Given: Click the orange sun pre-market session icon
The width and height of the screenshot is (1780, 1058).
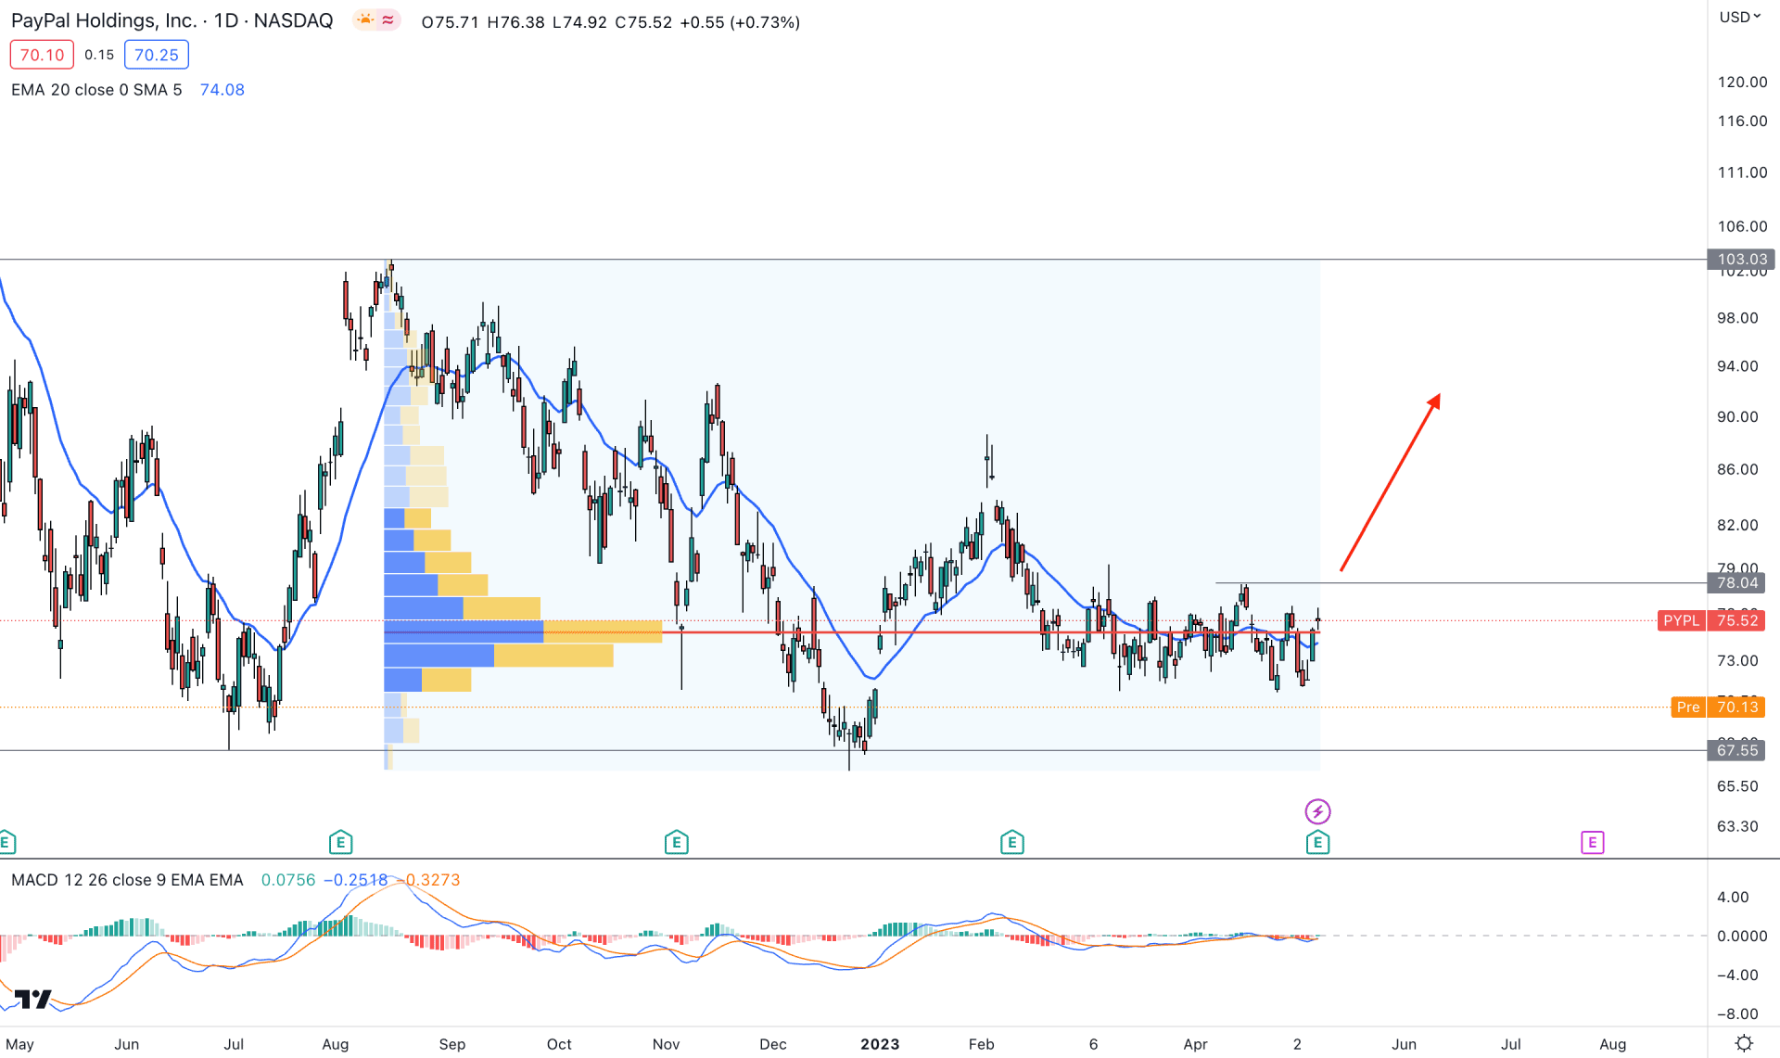Looking at the screenshot, I should [x=365, y=20].
